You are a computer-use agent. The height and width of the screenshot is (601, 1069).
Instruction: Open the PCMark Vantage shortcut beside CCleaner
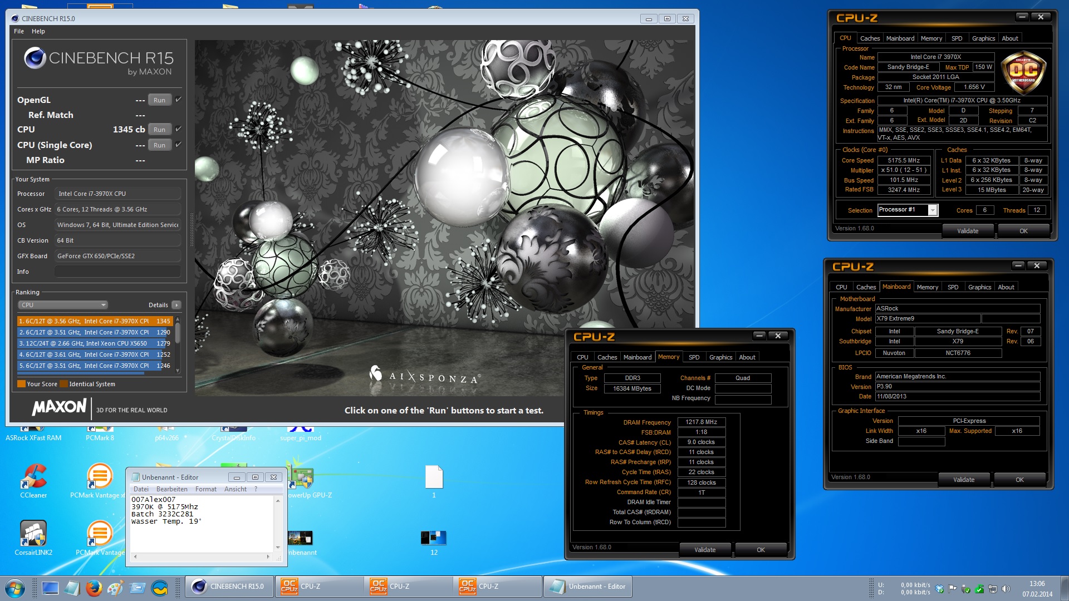point(99,481)
